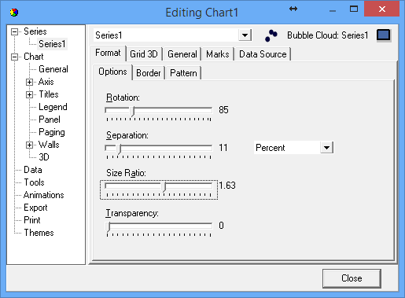
Task: Select Series1 in the tree
Action: click(52, 44)
